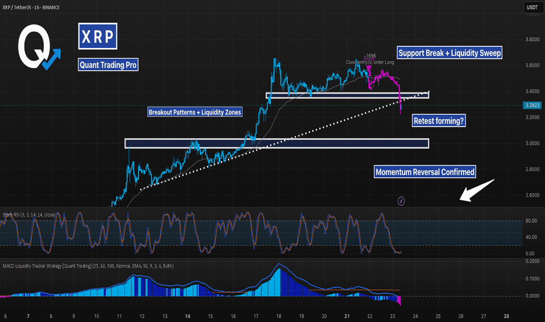Select the XRP label box
545x322 pixels.
click(x=98, y=36)
